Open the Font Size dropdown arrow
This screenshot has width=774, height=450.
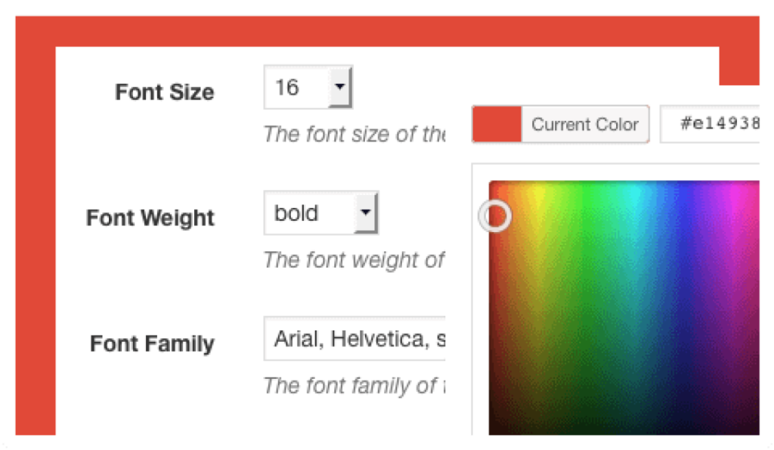tap(340, 88)
